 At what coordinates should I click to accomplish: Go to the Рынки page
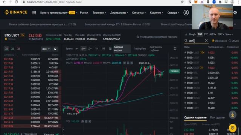pos(84,13)
